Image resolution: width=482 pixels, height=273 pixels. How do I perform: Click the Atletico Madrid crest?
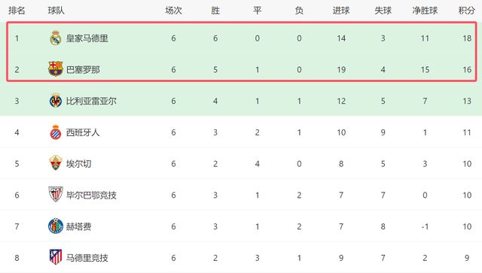pos(56,257)
